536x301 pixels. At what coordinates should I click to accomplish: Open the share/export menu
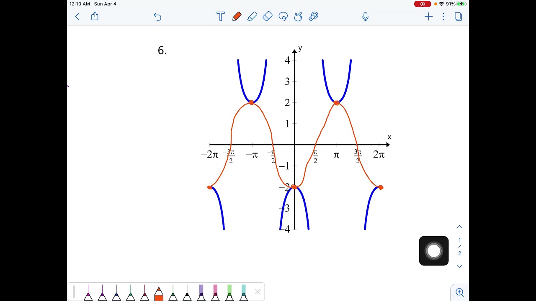click(x=95, y=16)
